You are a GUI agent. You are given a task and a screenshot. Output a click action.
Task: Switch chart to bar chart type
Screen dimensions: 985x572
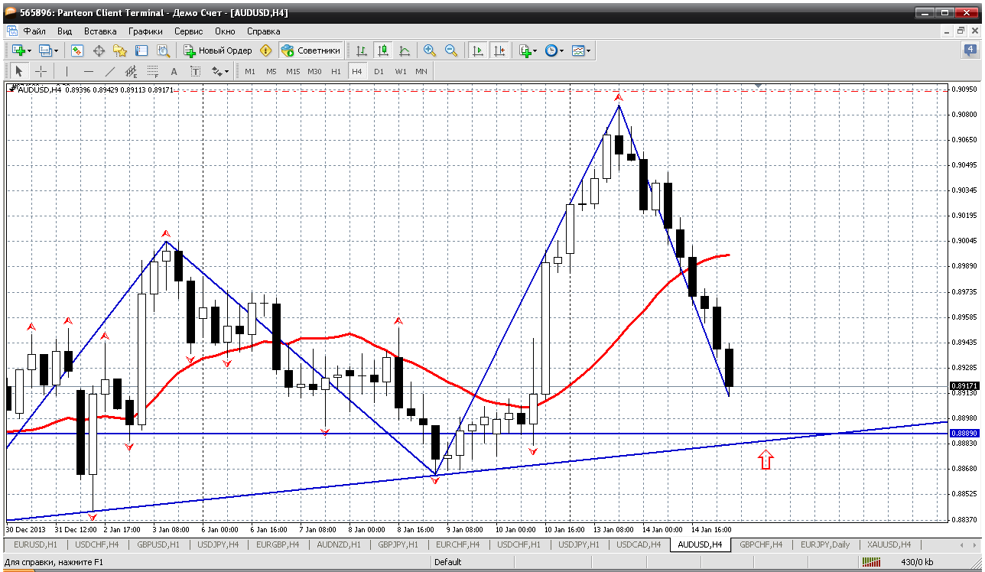pyautogui.click(x=362, y=50)
